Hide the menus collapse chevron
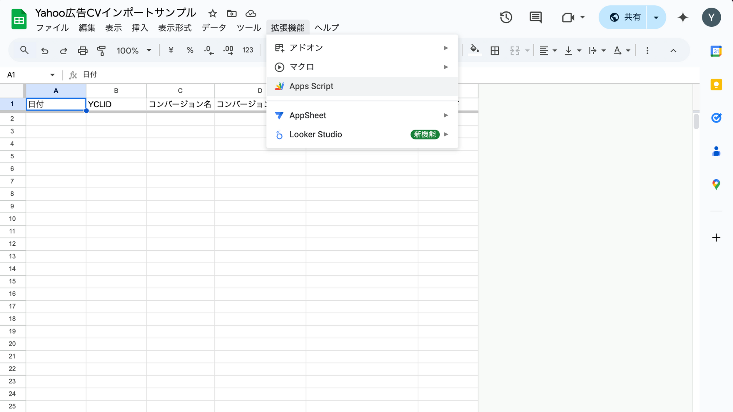This screenshot has height=412, width=733. tap(673, 50)
